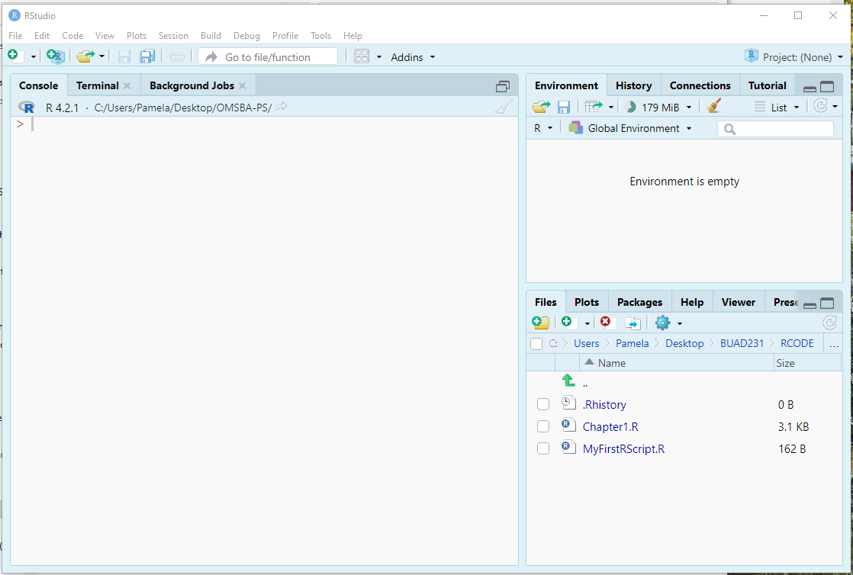Click the Go to file/function field
Image resolution: width=853 pixels, height=575 pixels.
[x=268, y=56]
